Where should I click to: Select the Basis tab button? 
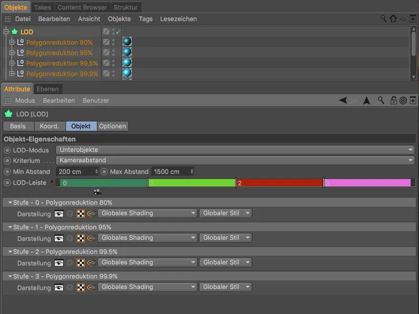(x=18, y=126)
